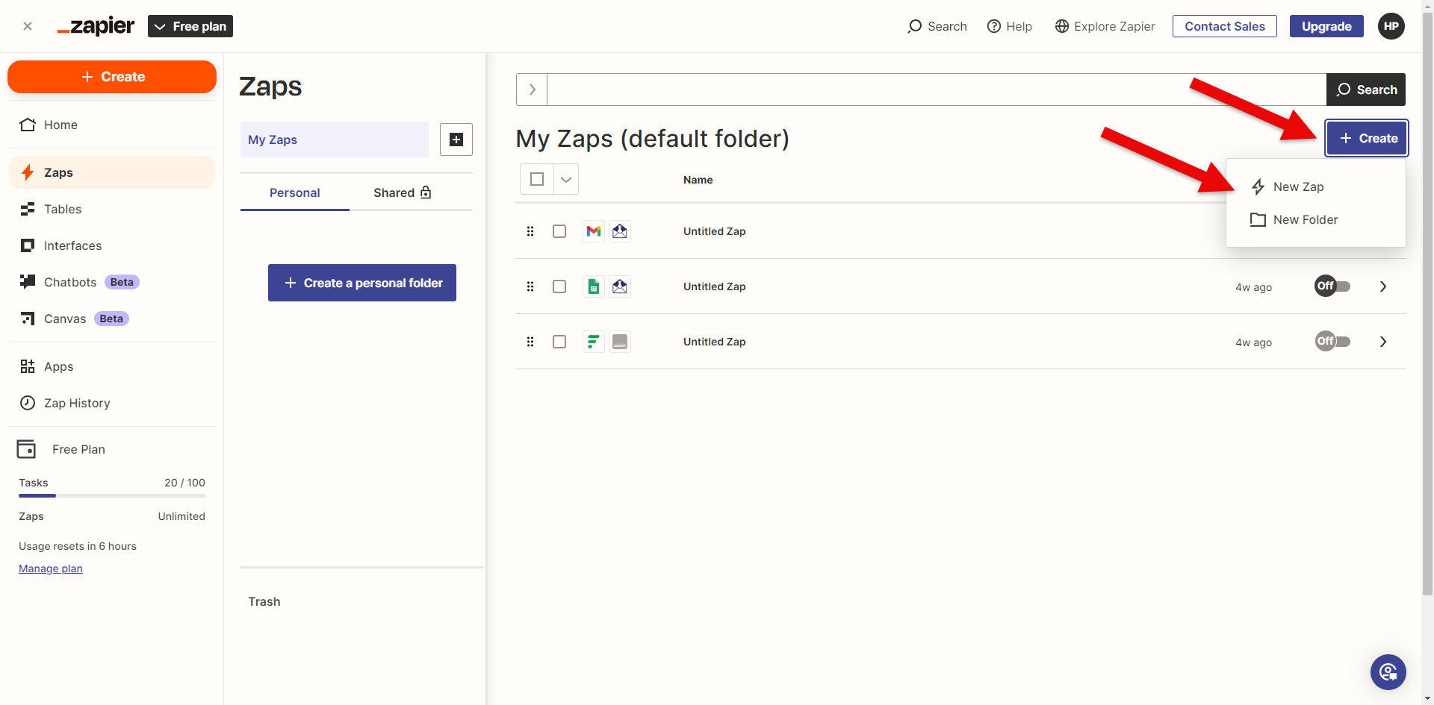This screenshot has width=1434, height=705.
Task: Click the Upgrade button
Action: click(x=1326, y=26)
